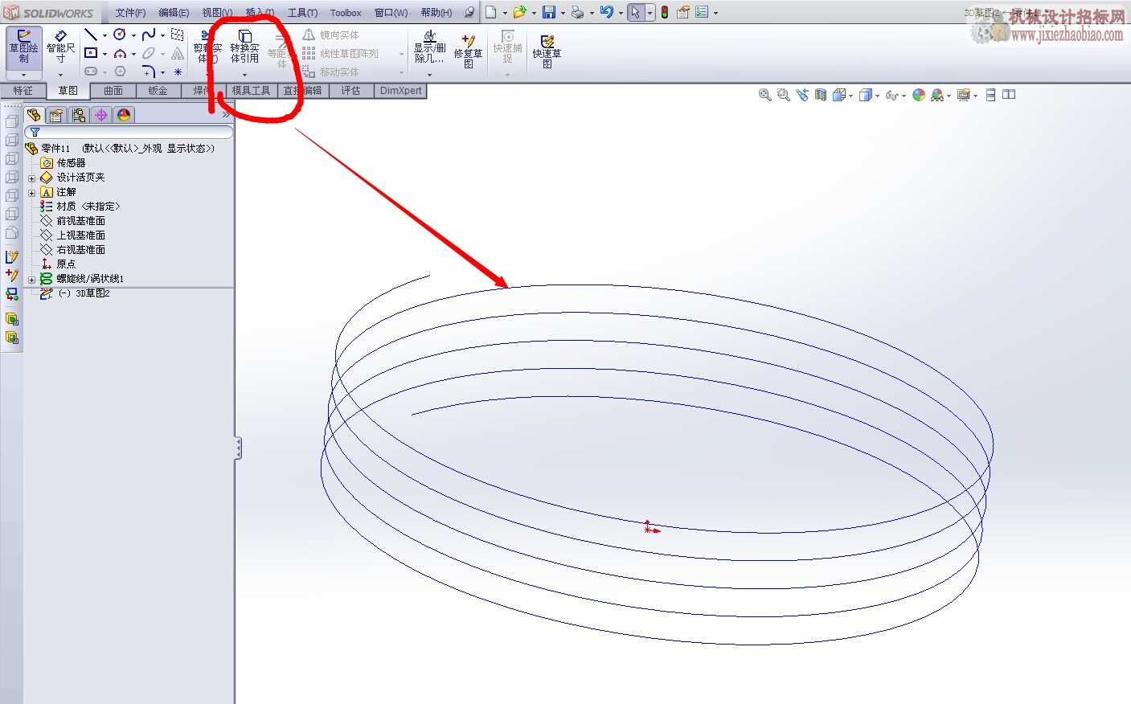Select 材质 <未指定> in feature tree
The width and height of the screenshot is (1131, 704).
[x=88, y=207]
